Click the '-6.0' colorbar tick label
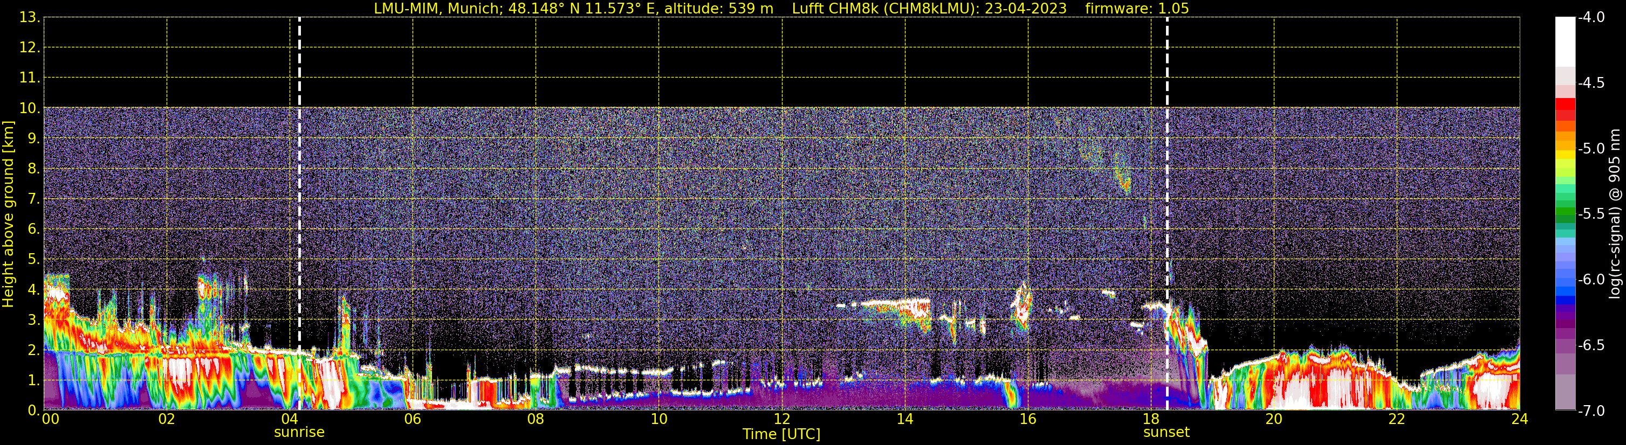Viewport: 1626px width, 445px height. (x=1591, y=279)
